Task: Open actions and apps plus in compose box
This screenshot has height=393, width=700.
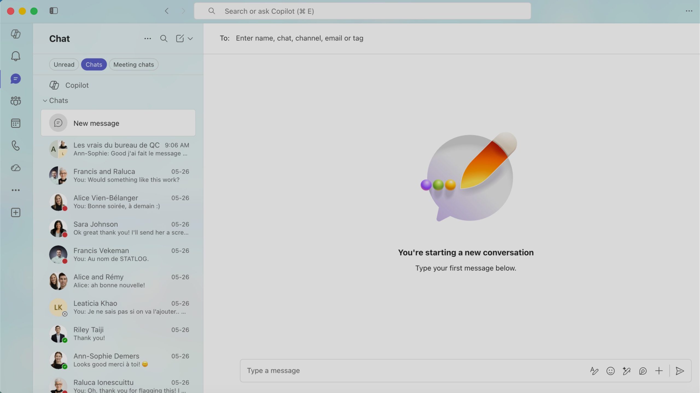Action: [x=659, y=371]
